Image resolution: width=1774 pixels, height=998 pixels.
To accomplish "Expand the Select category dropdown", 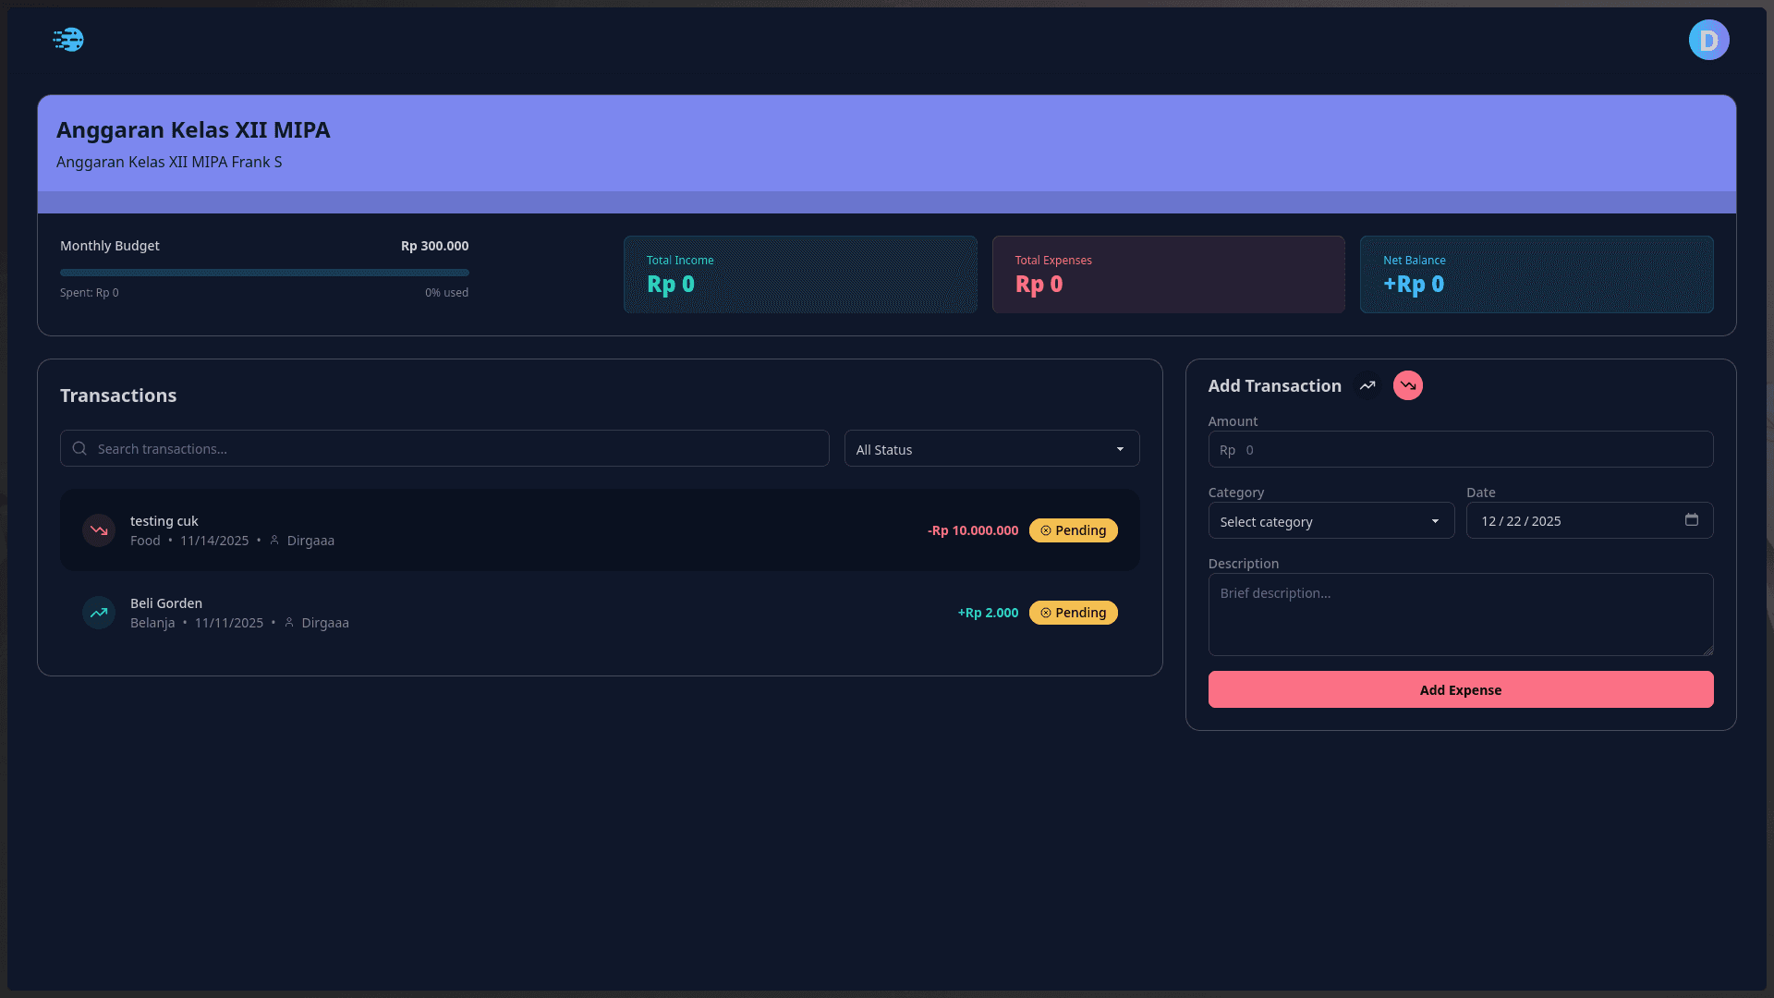I will 1330,520.
